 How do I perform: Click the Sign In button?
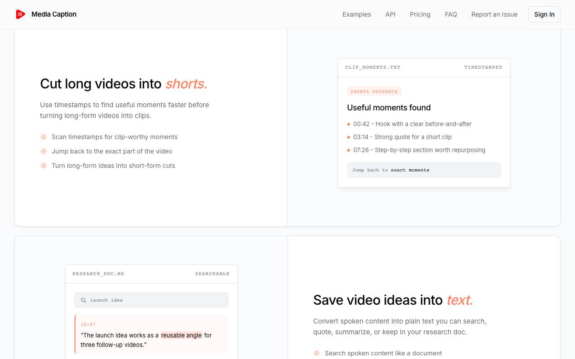coord(544,14)
